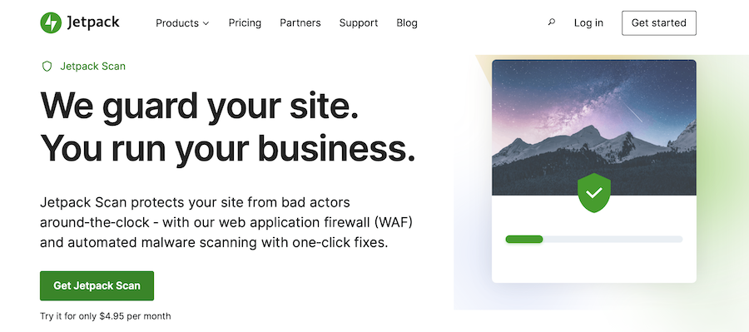Viewport: 749px width, 332px height.
Task: Click the green shield checkmark badge
Action: tap(593, 193)
